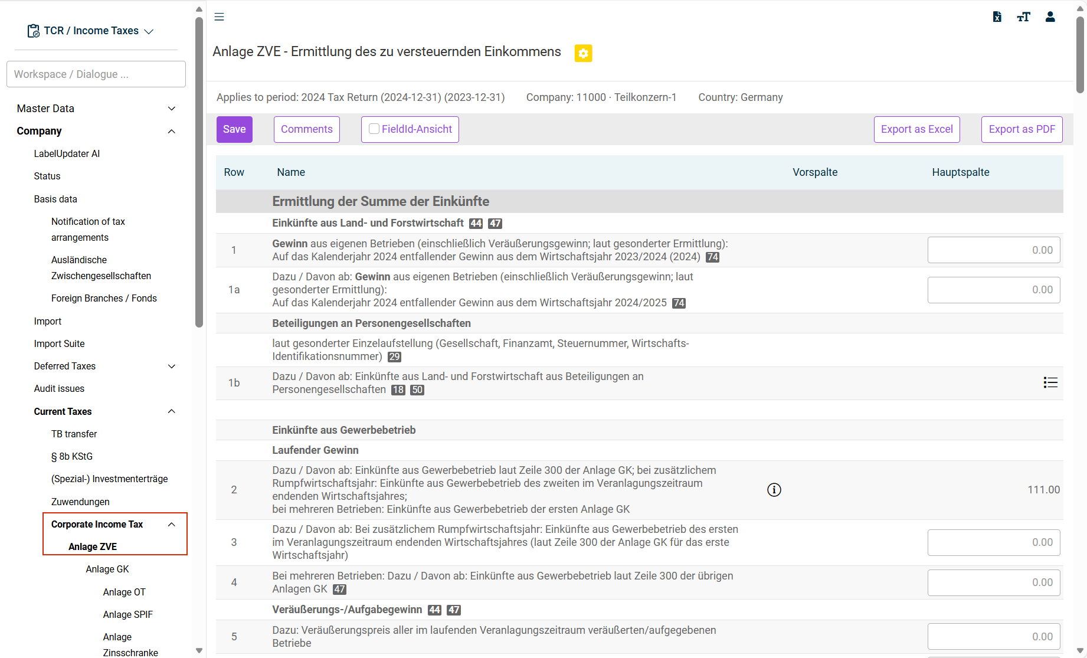Click the Hauptspalte input for row 4

point(994,582)
